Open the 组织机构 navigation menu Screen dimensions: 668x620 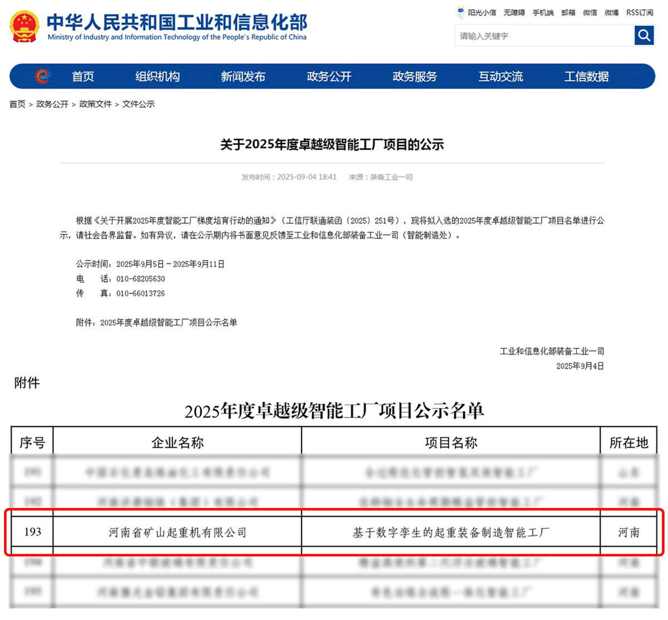coord(158,77)
